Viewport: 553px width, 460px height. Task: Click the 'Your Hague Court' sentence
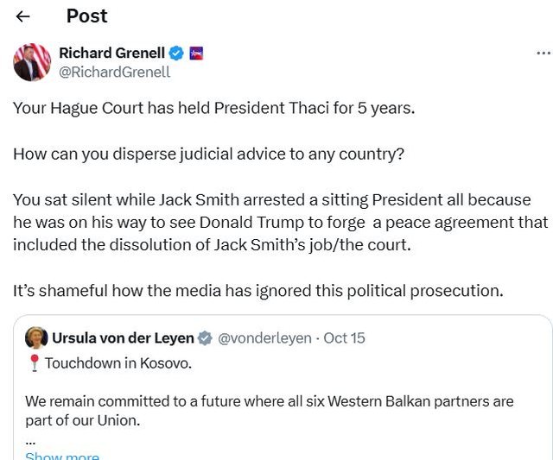pyautogui.click(x=214, y=110)
